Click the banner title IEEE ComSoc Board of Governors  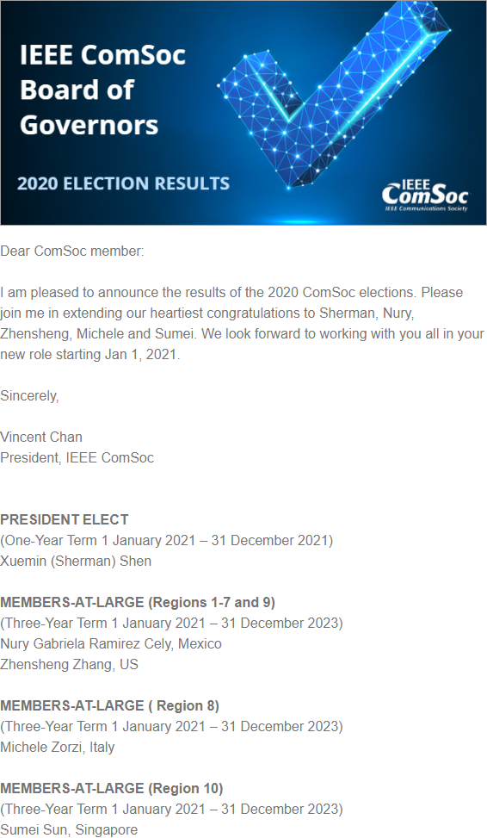102,90
